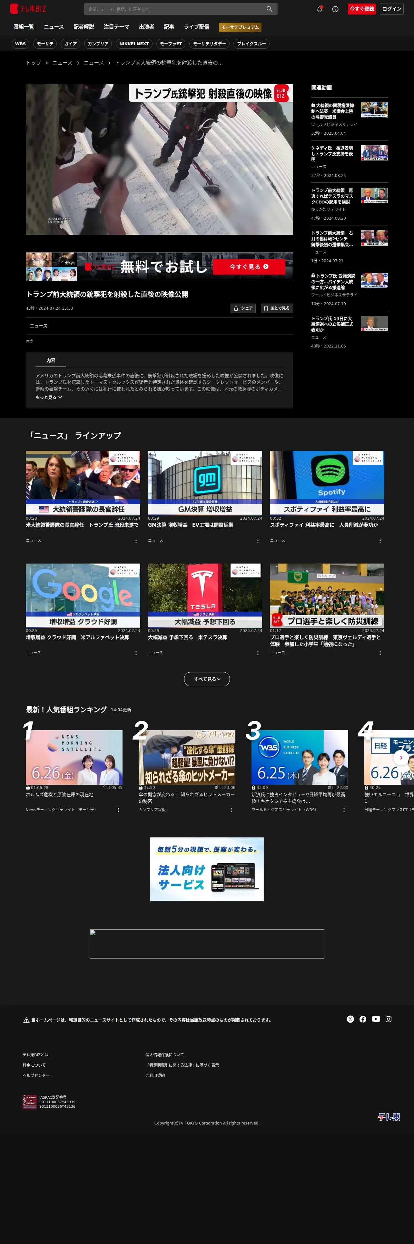Open the YouTube icon in the footer
The width and height of the screenshot is (414, 1244).
pyautogui.click(x=376, y=1019)
